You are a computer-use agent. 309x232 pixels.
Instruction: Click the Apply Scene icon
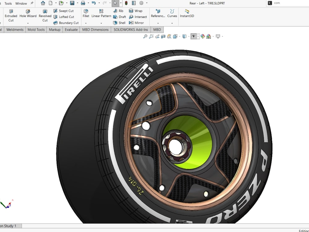[x=209, y=36]
